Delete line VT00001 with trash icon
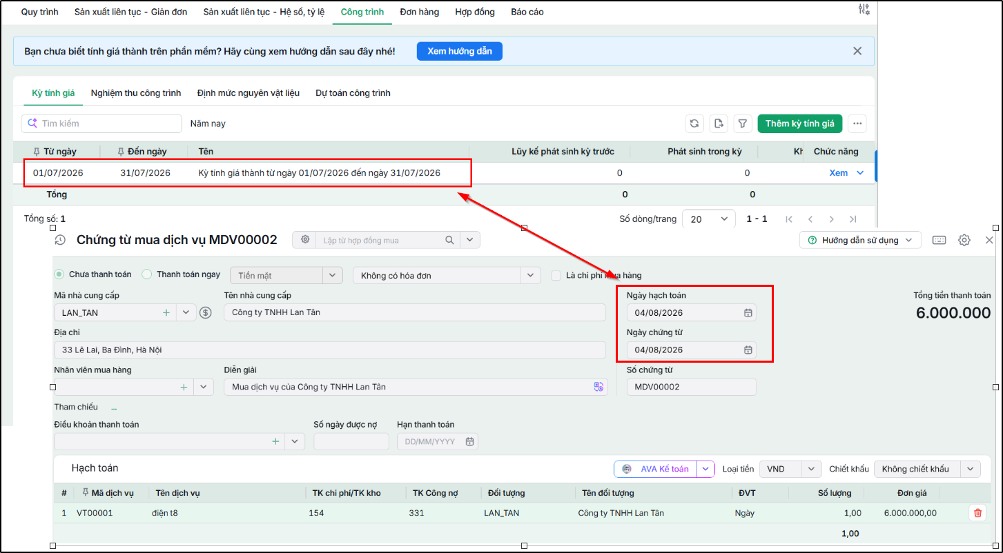The image size is (1003, 553). [977, 512]
